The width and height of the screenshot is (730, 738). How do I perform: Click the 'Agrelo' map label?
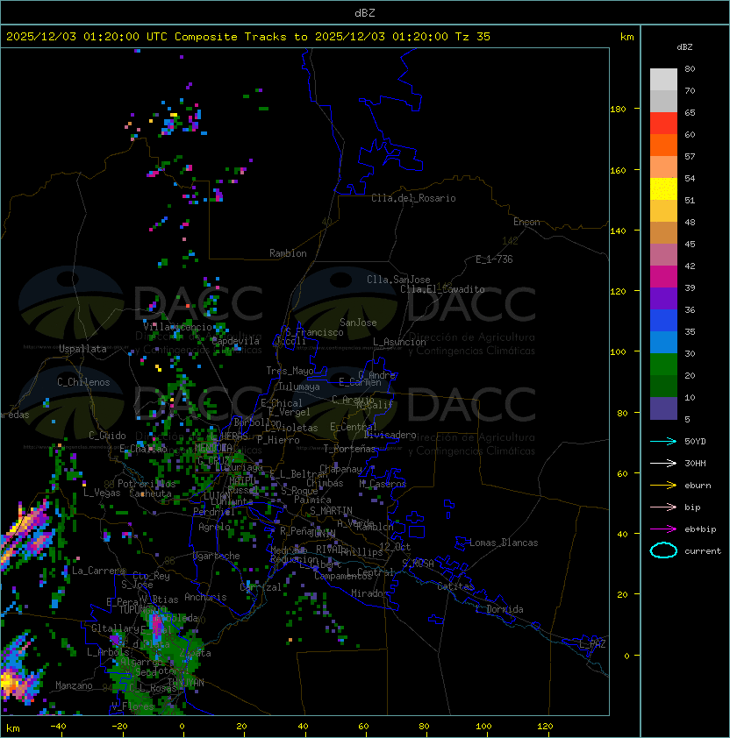(x=214, y=527)
